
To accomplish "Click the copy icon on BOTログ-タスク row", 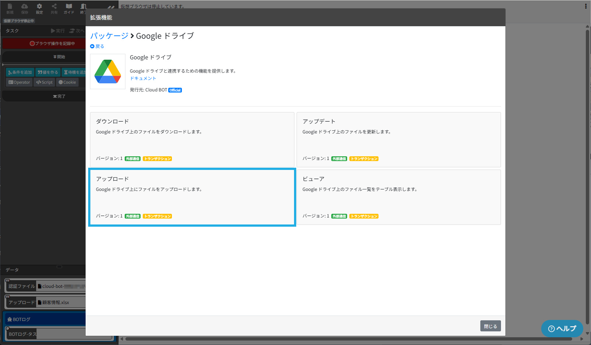I will pyautogui.click(x=7, y=328).
